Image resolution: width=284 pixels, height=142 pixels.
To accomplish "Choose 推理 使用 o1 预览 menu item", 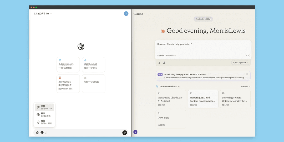I will [44, 122].
